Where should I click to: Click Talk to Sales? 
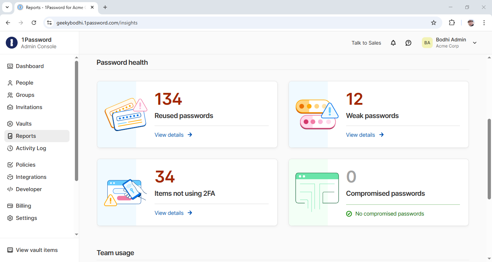click(366, 43)
